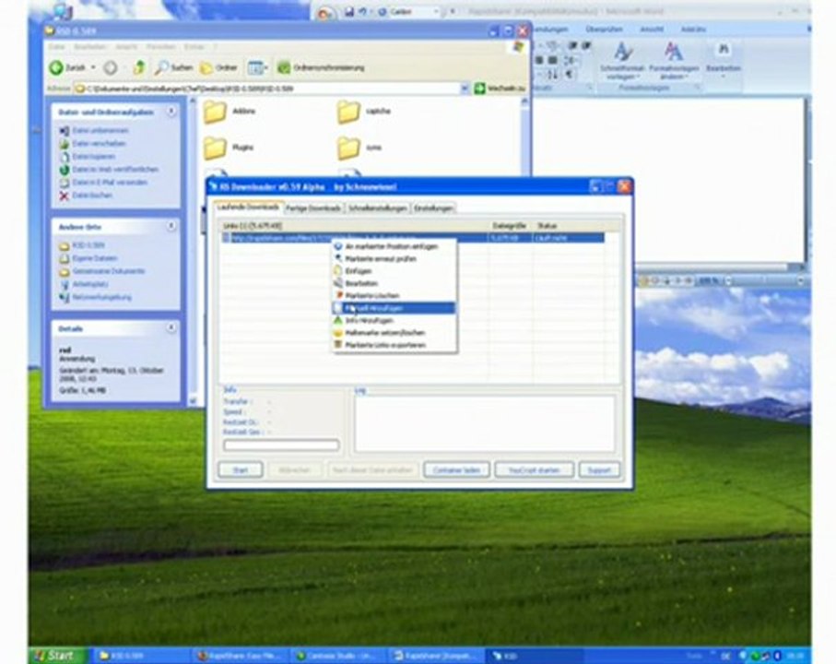This screenshot has height=664, width=836.
Task: Choose Einfügen from the context menu
Action: [394, 271]
